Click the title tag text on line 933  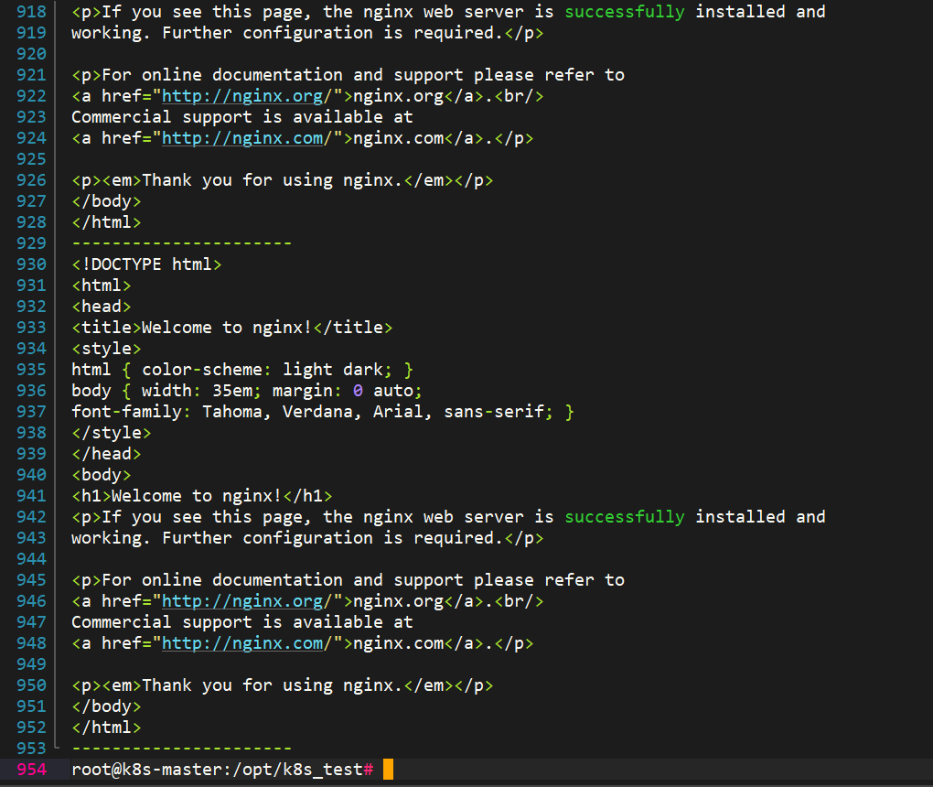tap(232, 328)
